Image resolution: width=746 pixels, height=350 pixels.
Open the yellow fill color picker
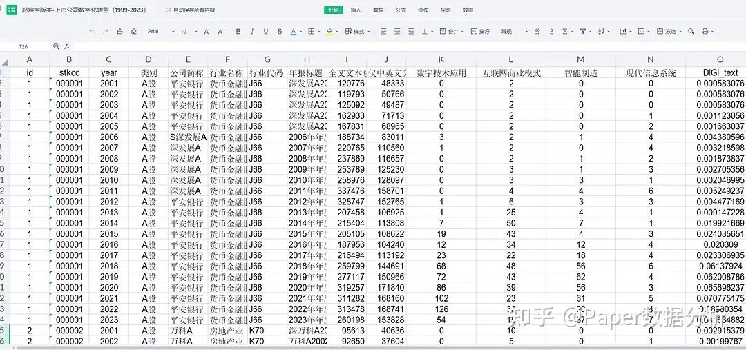(x=332, y=31)
